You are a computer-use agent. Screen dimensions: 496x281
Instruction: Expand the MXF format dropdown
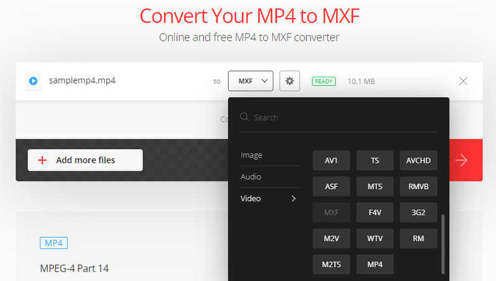tap(250, 80)
